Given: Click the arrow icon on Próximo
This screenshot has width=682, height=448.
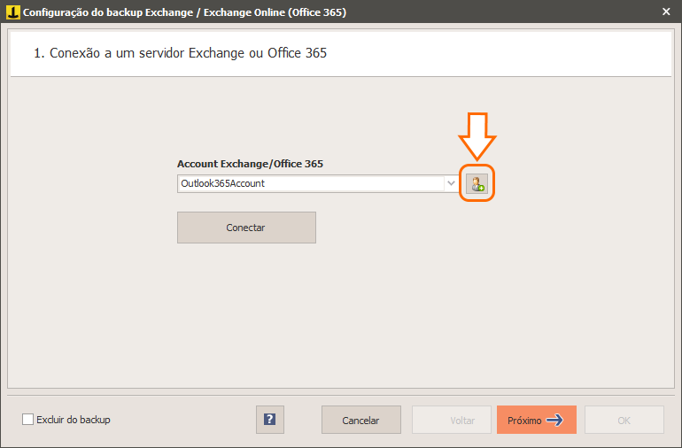Looking at the screenshot, I should (554, 421).
